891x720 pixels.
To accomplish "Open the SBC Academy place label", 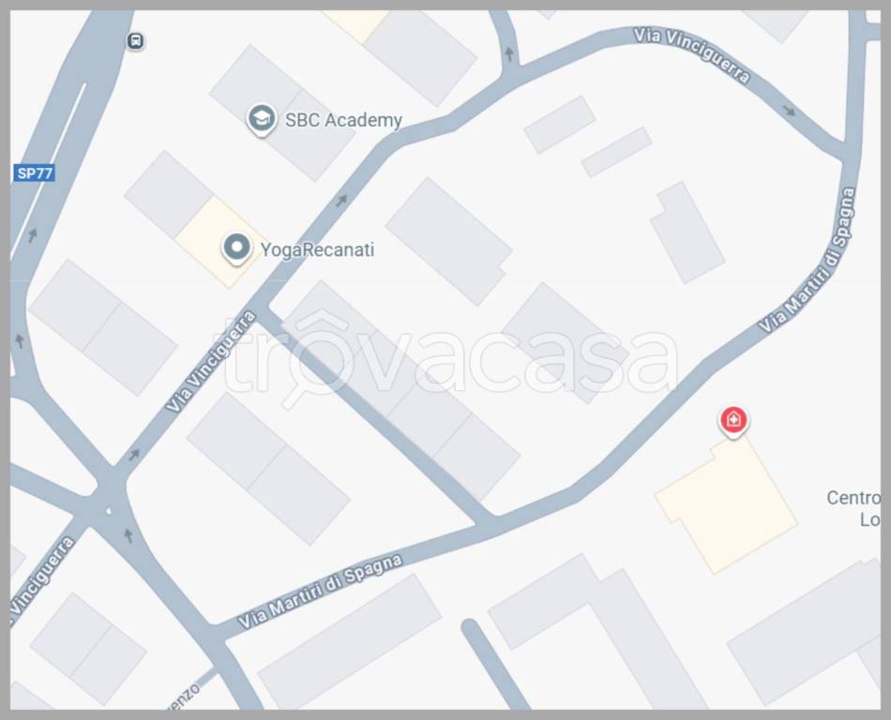I will coord(343,120).
